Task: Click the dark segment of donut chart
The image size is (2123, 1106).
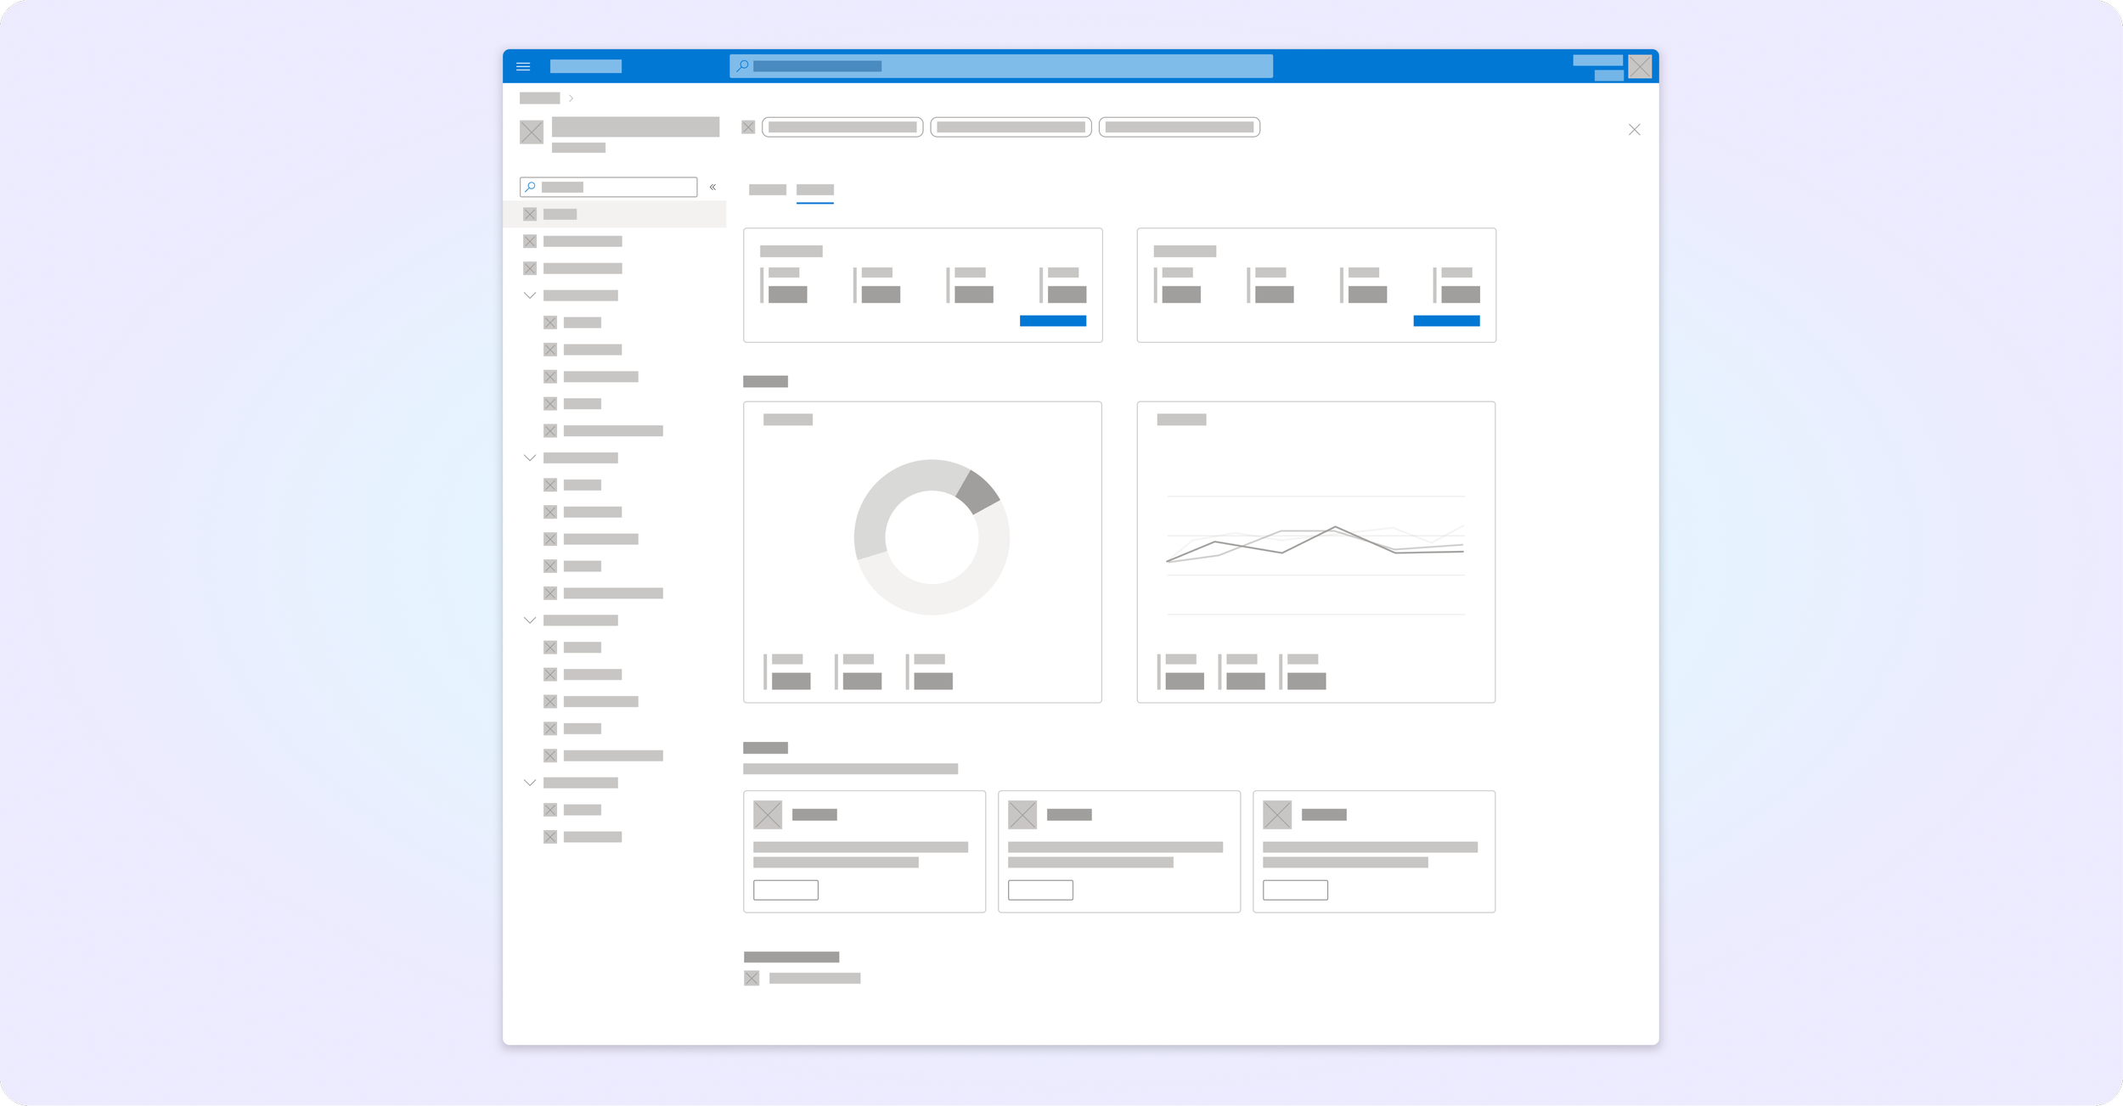Action: 978,491
